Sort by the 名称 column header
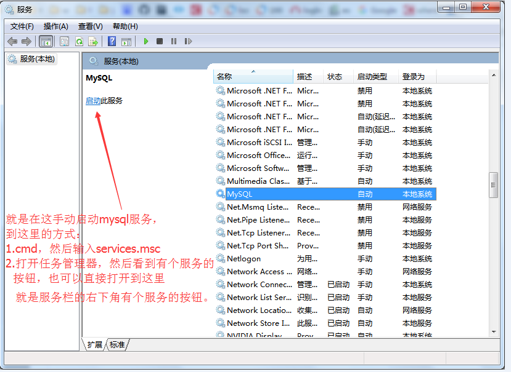This screenshot has width=511, height=372. point(253,77)
